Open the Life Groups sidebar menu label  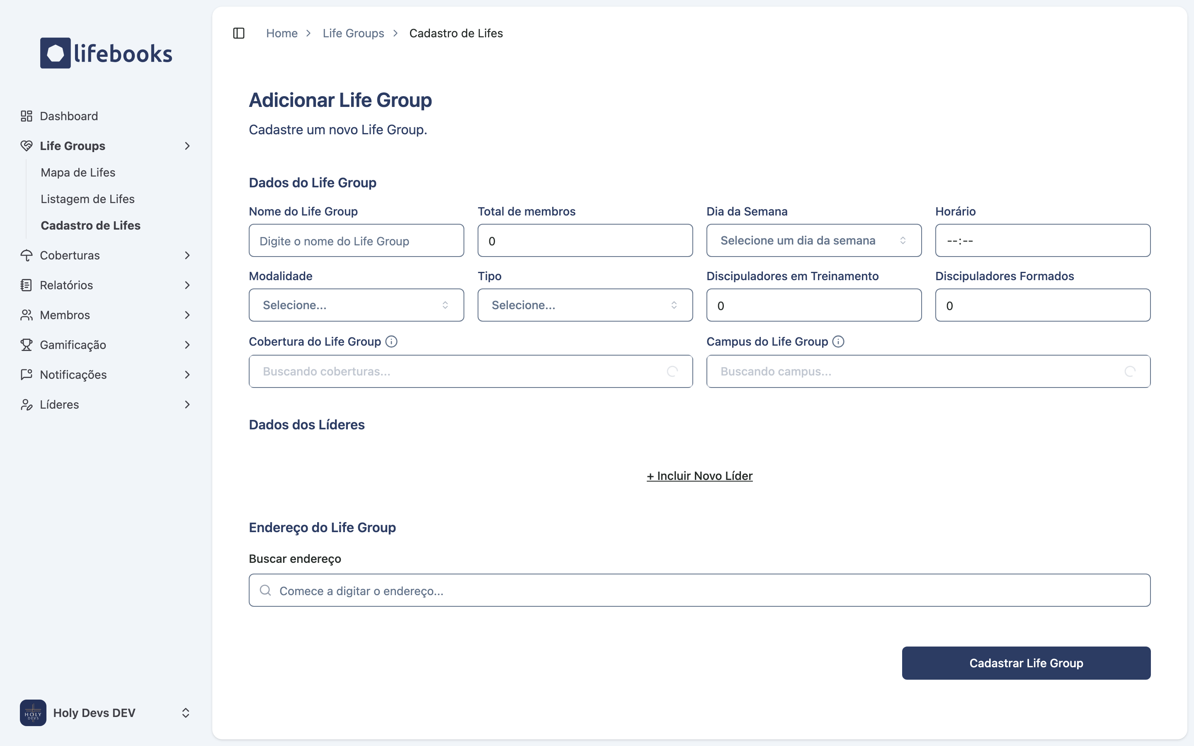coord(73,145)
